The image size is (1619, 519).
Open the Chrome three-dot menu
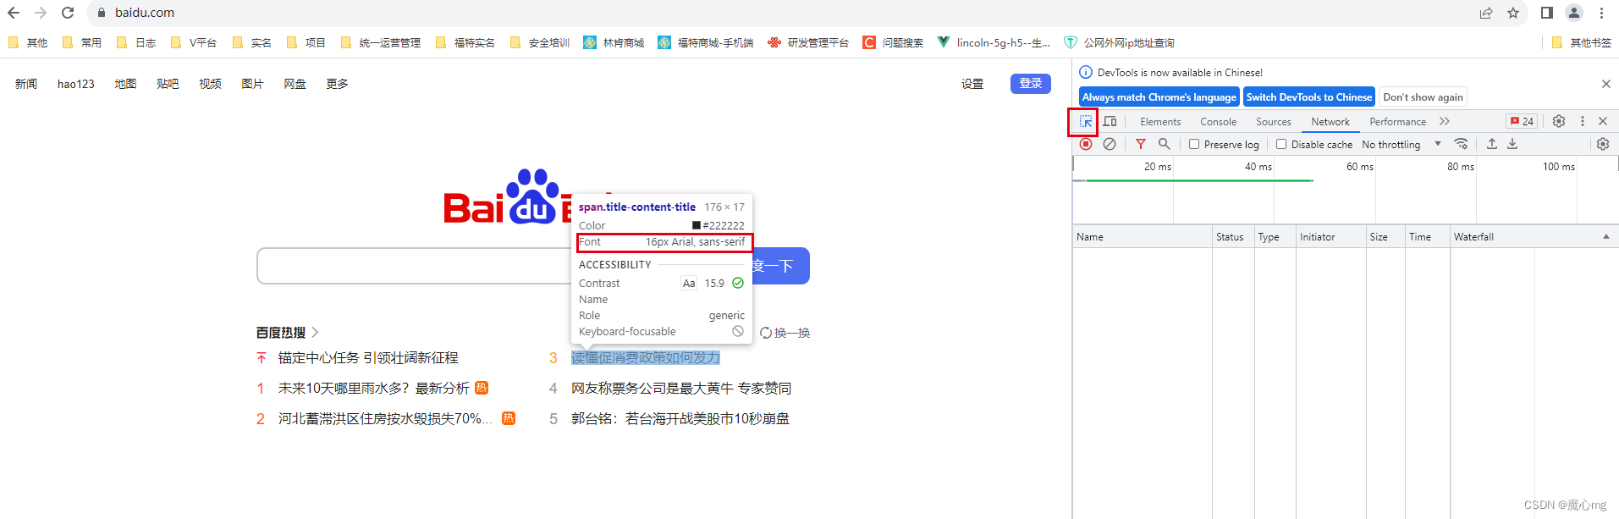coord(1601,13)
